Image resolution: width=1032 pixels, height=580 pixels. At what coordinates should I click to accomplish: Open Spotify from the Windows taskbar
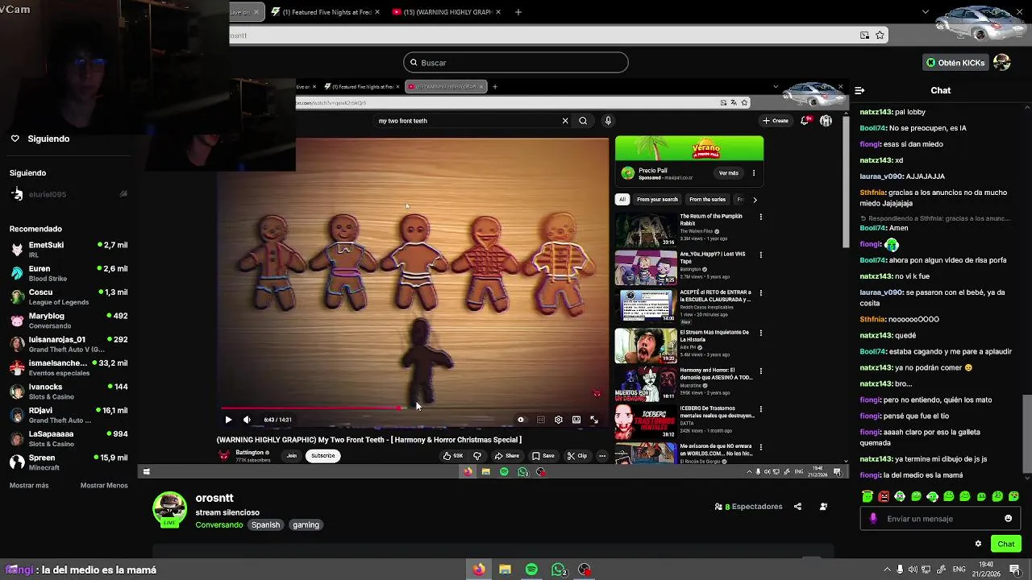(x=531, y=570)
